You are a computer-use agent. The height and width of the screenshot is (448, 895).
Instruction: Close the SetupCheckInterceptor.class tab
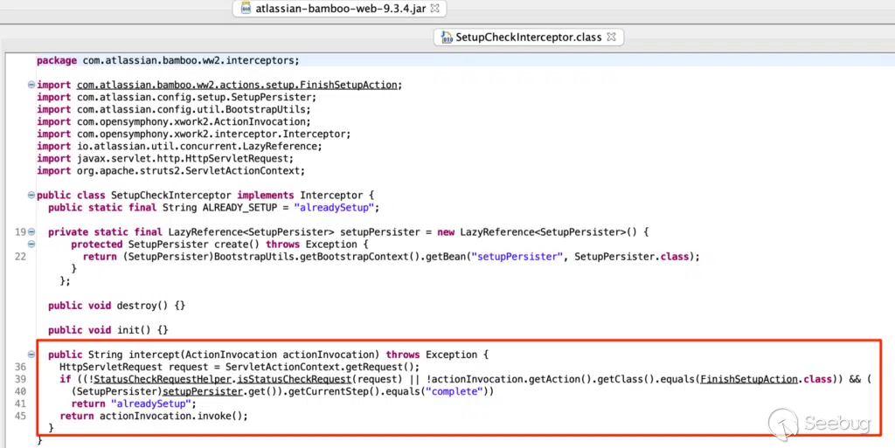611,37
